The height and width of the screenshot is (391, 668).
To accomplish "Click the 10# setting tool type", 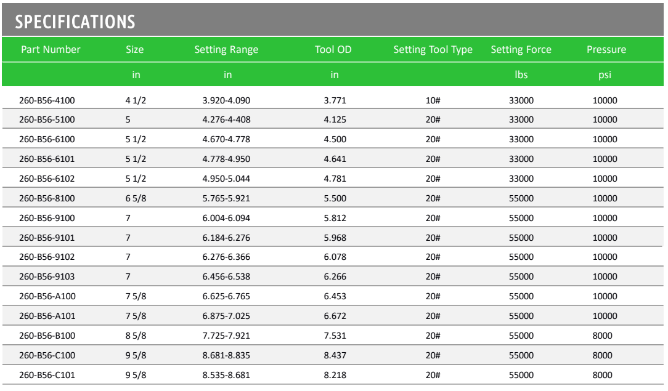I will pyautogui.click(x=433, y=100).
